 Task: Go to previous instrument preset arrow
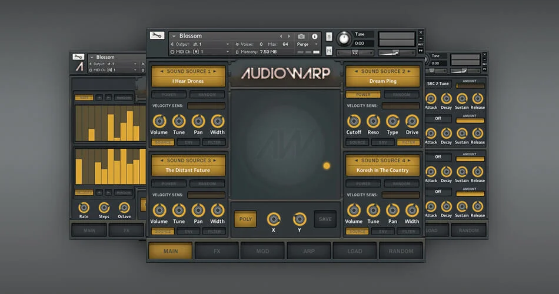point(281,36)
